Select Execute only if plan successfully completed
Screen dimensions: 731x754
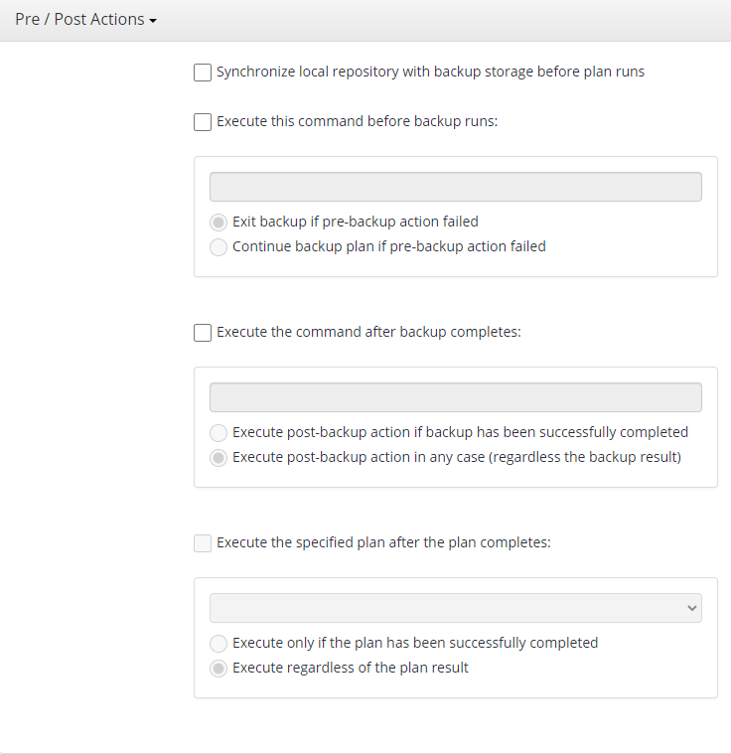pyautogui.click(x=219, y=644)
